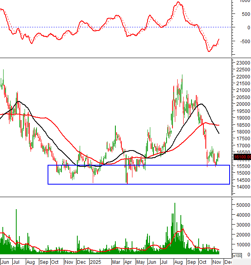The image size is (251, 265).
Task: Select the 30000 volume axis value
Action: (x=242, y=225)
